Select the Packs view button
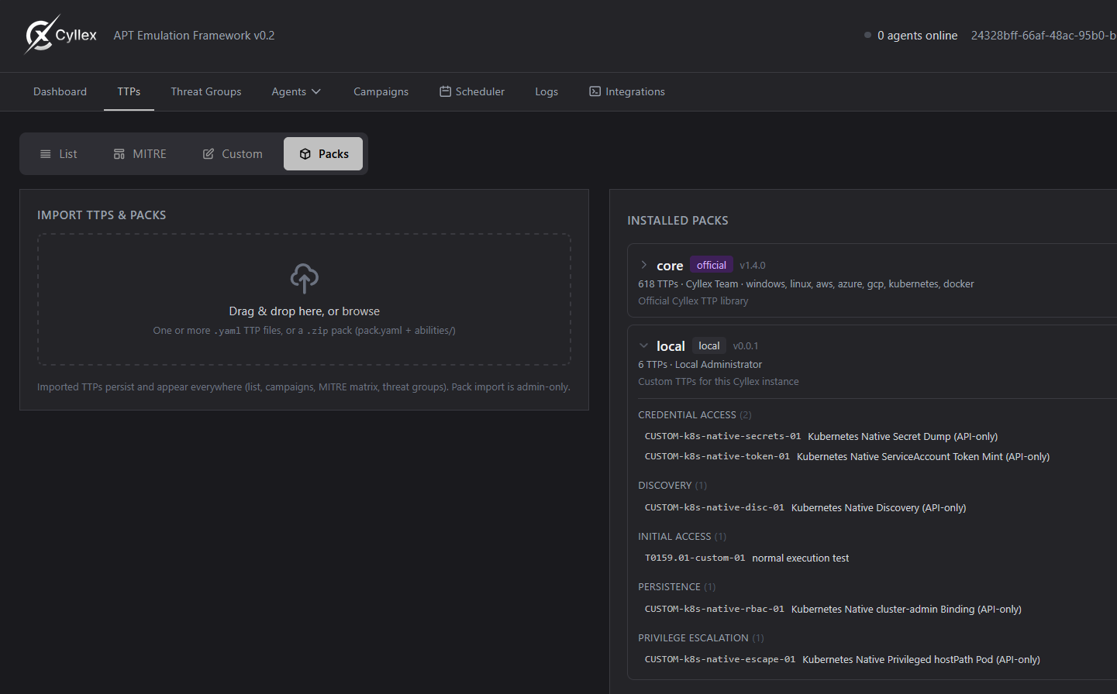The image size is (1117, 694). [x=323, y=154]
